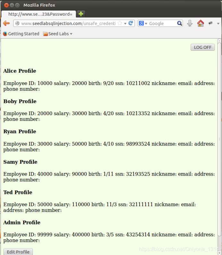Click the add-on icon next to Home
222x255 pixels.
[210, 23]
